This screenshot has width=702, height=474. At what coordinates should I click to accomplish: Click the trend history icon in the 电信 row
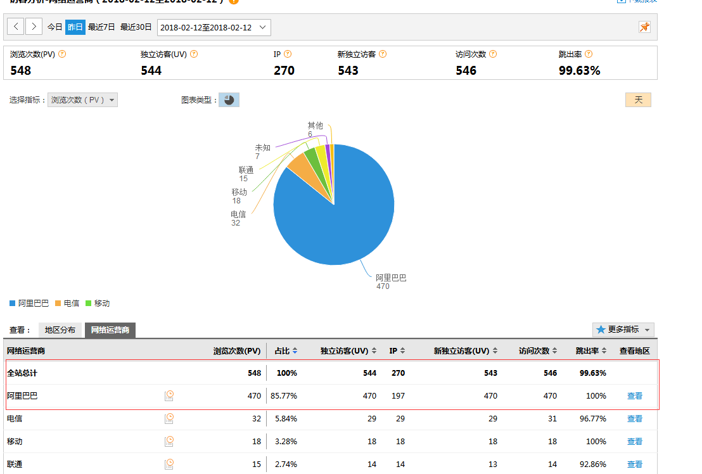169,419
